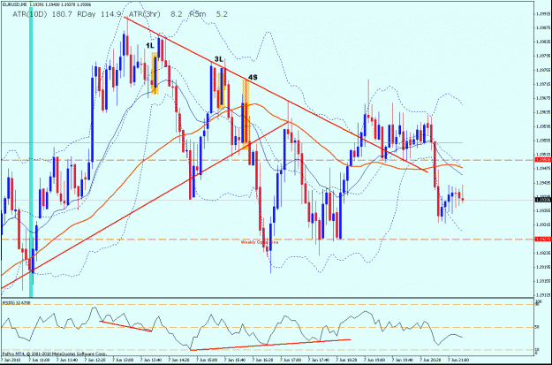Screen dimensions: 552x365
Task: Click the 7 Jun 15:40 time label
Action: tap(234, 361)
